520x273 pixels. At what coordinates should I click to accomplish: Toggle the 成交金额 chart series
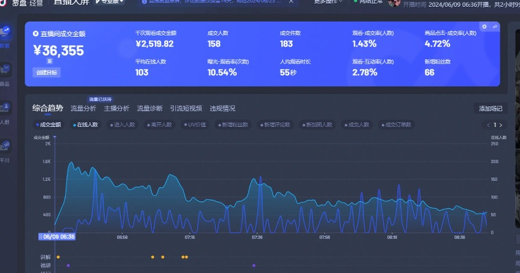coord(48,125)
